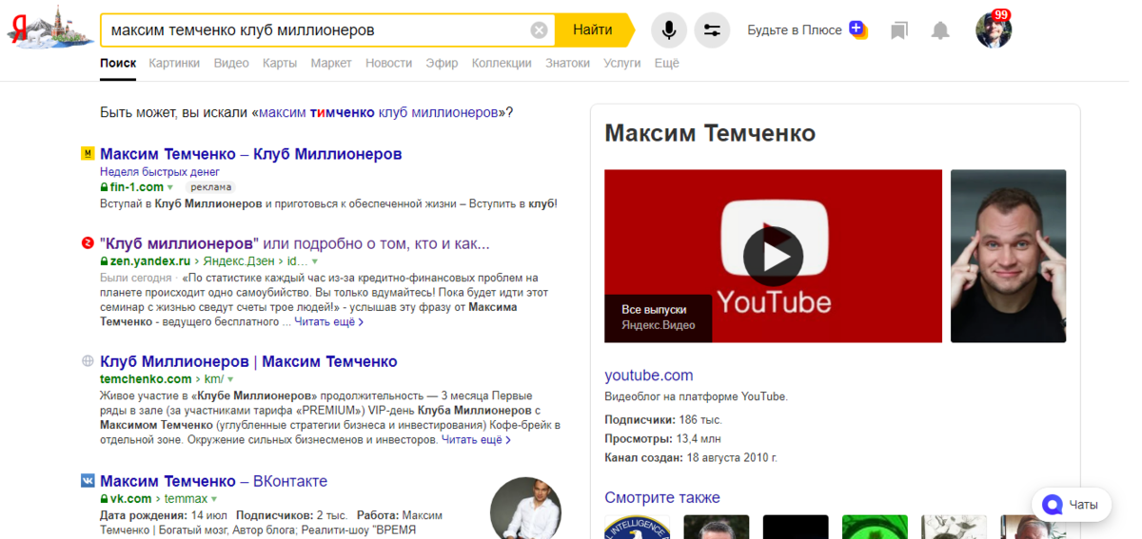
Task: Click the Plus badge icon
Action: pyautogui.click(x=857, y=29)
